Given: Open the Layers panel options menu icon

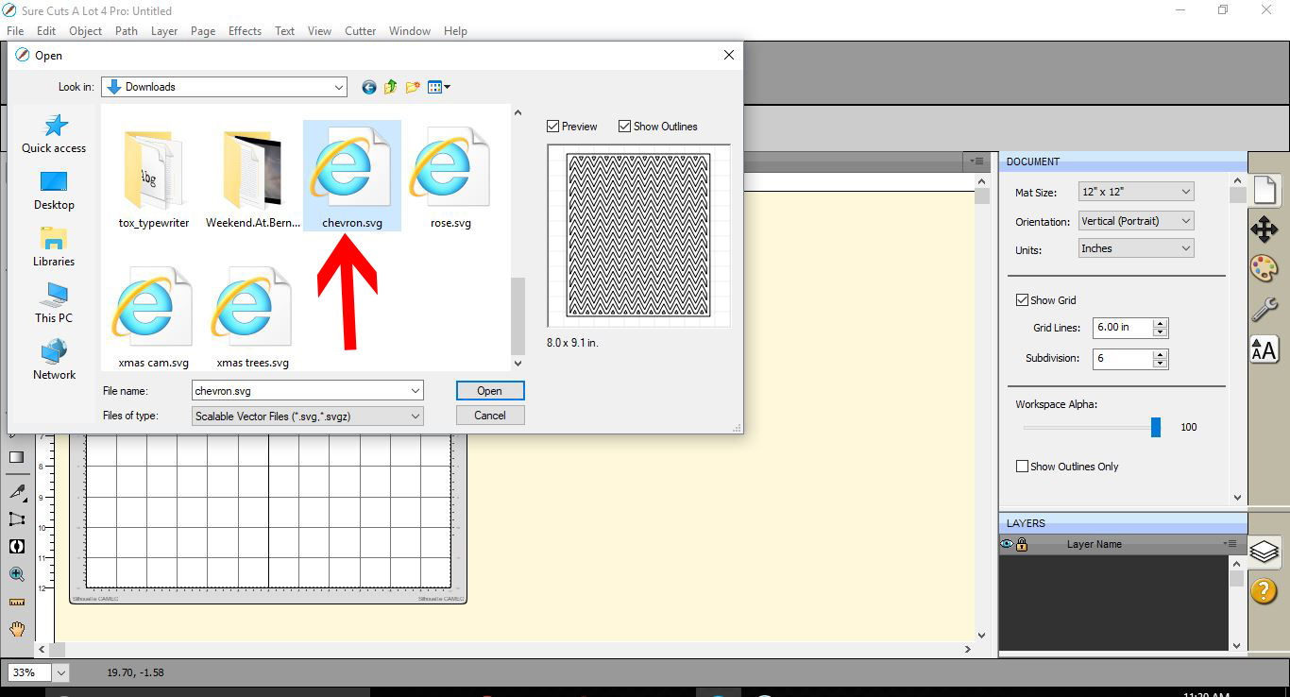Looking at the screenshot, I should coord(1230,544).
